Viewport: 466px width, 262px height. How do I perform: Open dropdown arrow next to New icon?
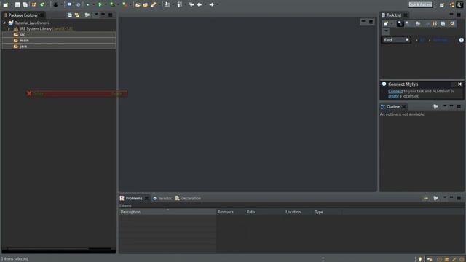tap(11, 4)
